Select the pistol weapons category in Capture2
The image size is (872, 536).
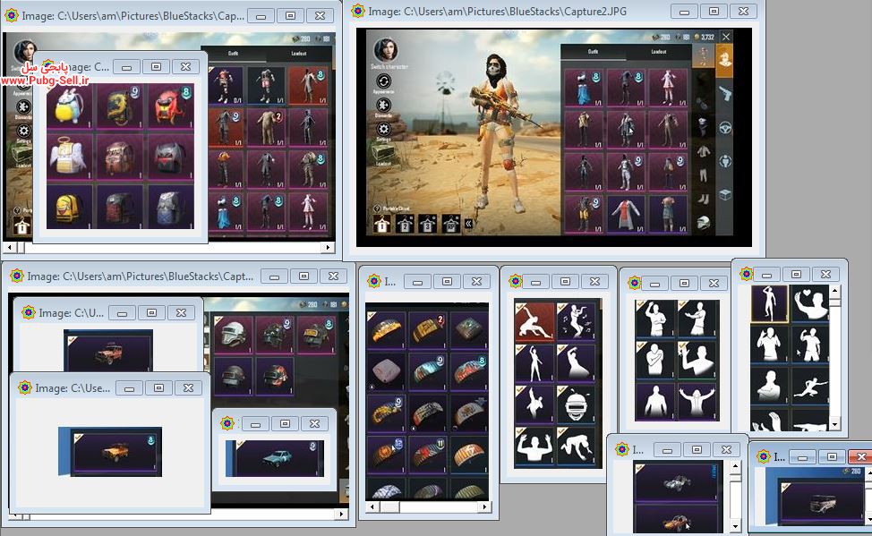725,93
